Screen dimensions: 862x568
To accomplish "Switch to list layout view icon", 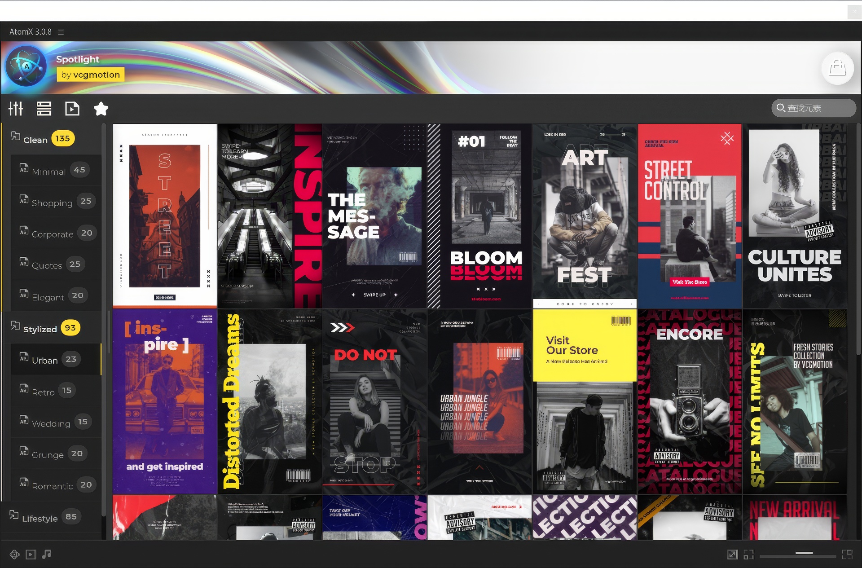I will tap(44, 108).
